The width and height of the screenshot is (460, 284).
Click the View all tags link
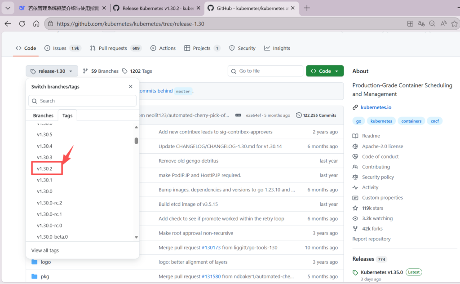[45, 250]
